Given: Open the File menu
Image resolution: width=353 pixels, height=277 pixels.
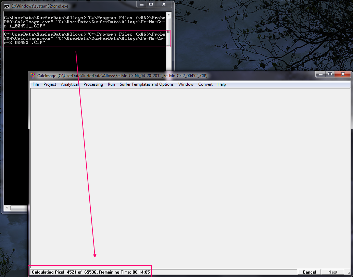Looking at the screenshot, I should tap(36, 84).
